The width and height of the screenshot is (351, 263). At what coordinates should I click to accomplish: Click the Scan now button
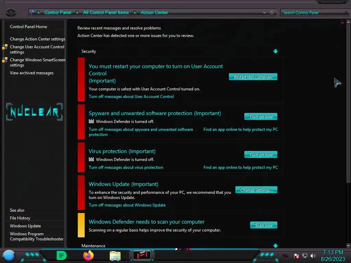click(x=264, y=225)
